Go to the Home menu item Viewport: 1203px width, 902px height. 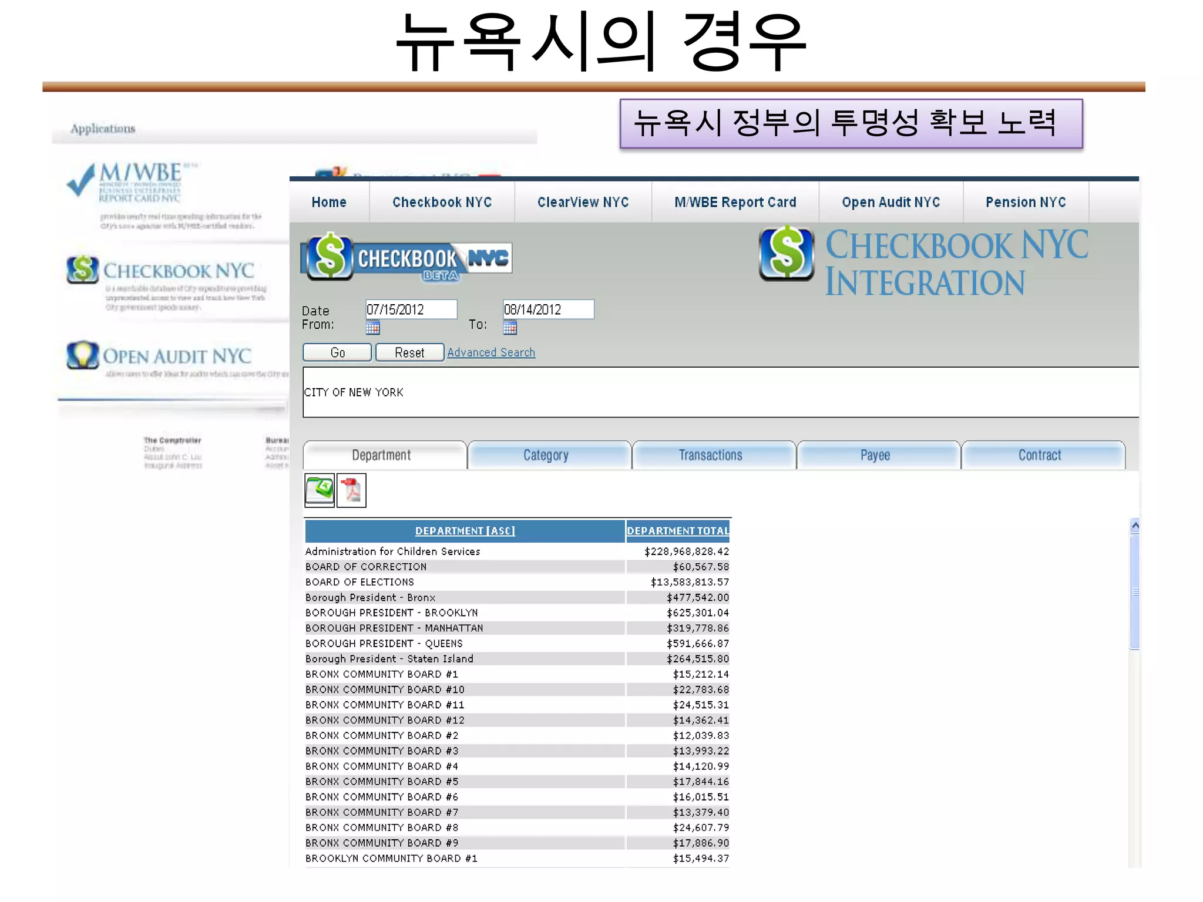(x=329, y=202)
